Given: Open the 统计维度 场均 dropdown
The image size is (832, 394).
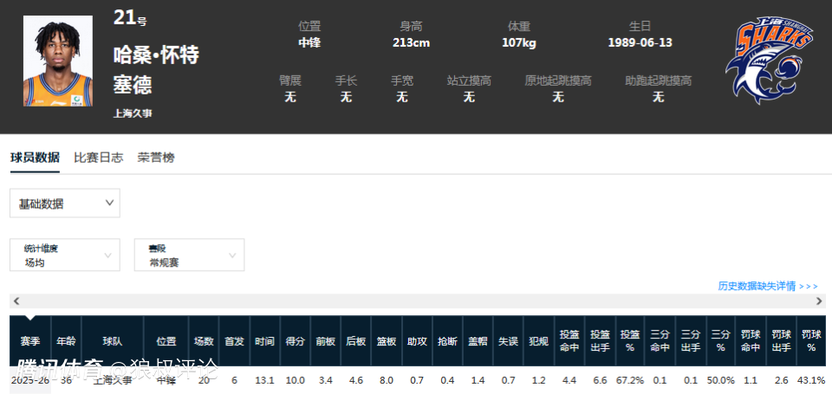Looking at the screenshot, I should 65,255.
